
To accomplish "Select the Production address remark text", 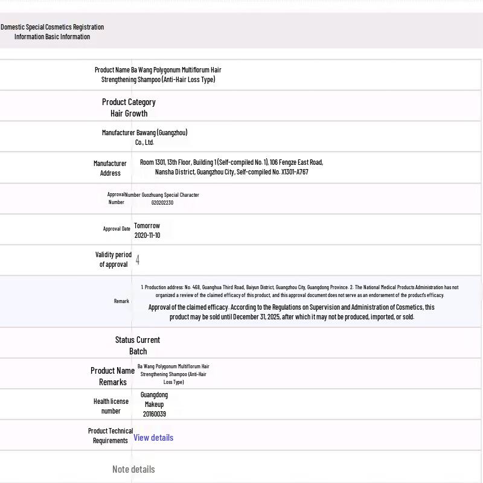I will click(299, 291).
